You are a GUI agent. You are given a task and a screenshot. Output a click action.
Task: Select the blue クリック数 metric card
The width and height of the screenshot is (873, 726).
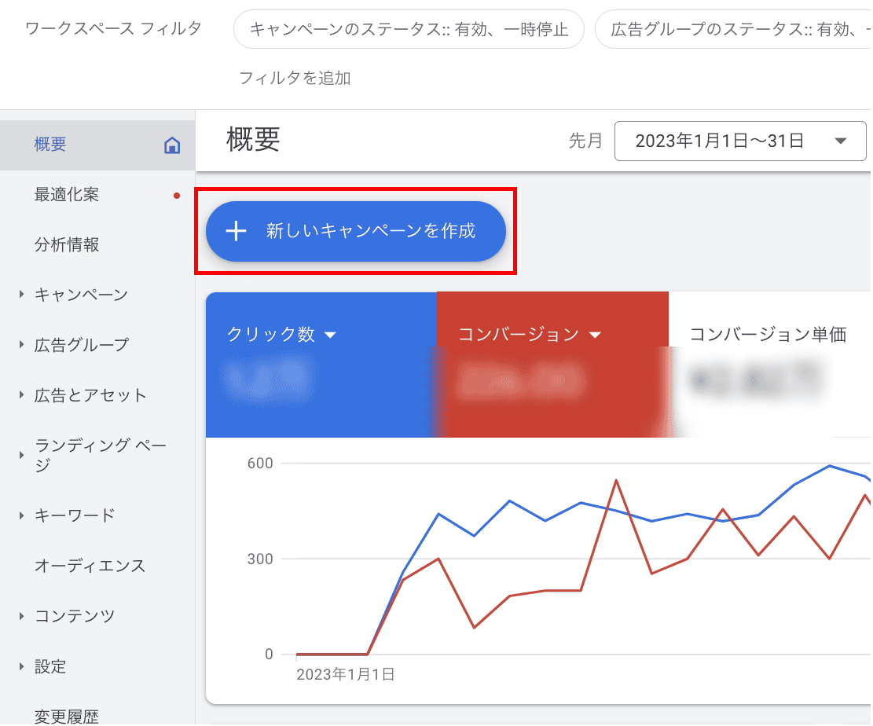(x=321, y=365)
